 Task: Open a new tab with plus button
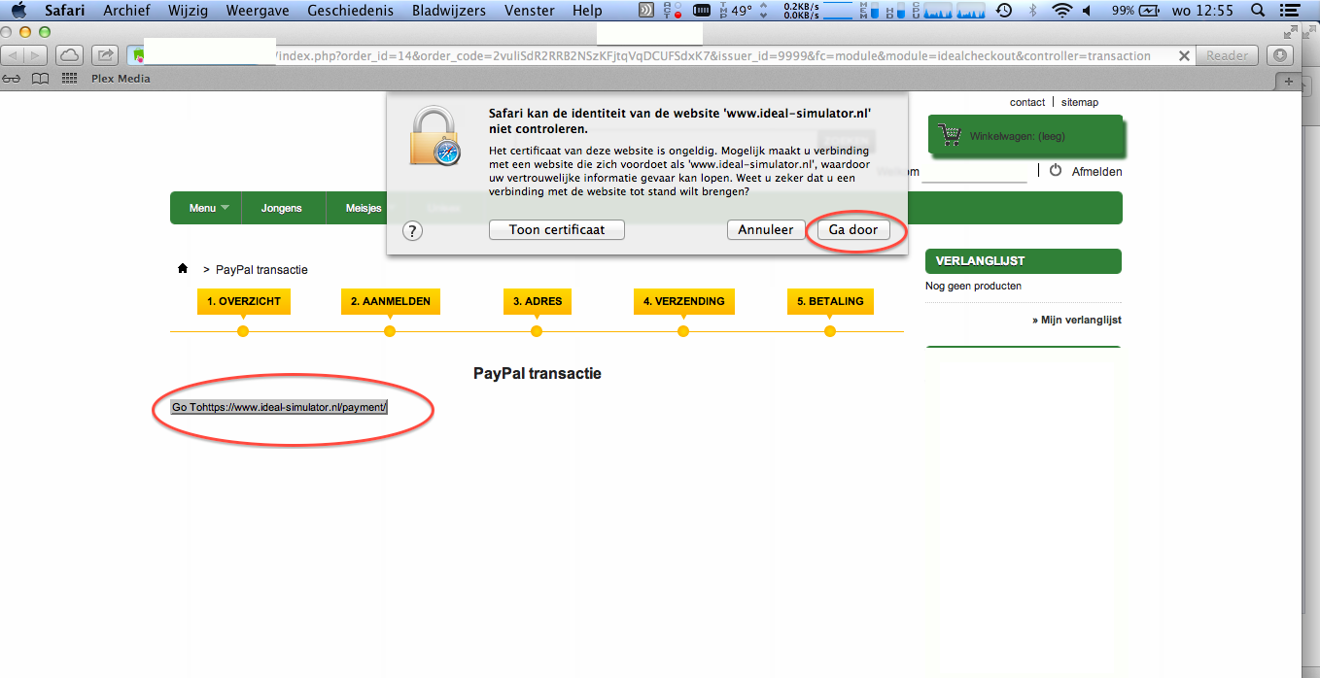1290,82
